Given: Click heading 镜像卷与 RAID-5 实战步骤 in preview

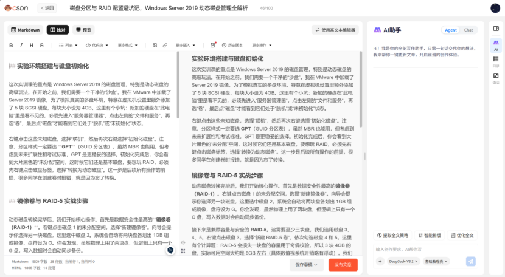Looking at the screenshot, I should coord(227,176).
